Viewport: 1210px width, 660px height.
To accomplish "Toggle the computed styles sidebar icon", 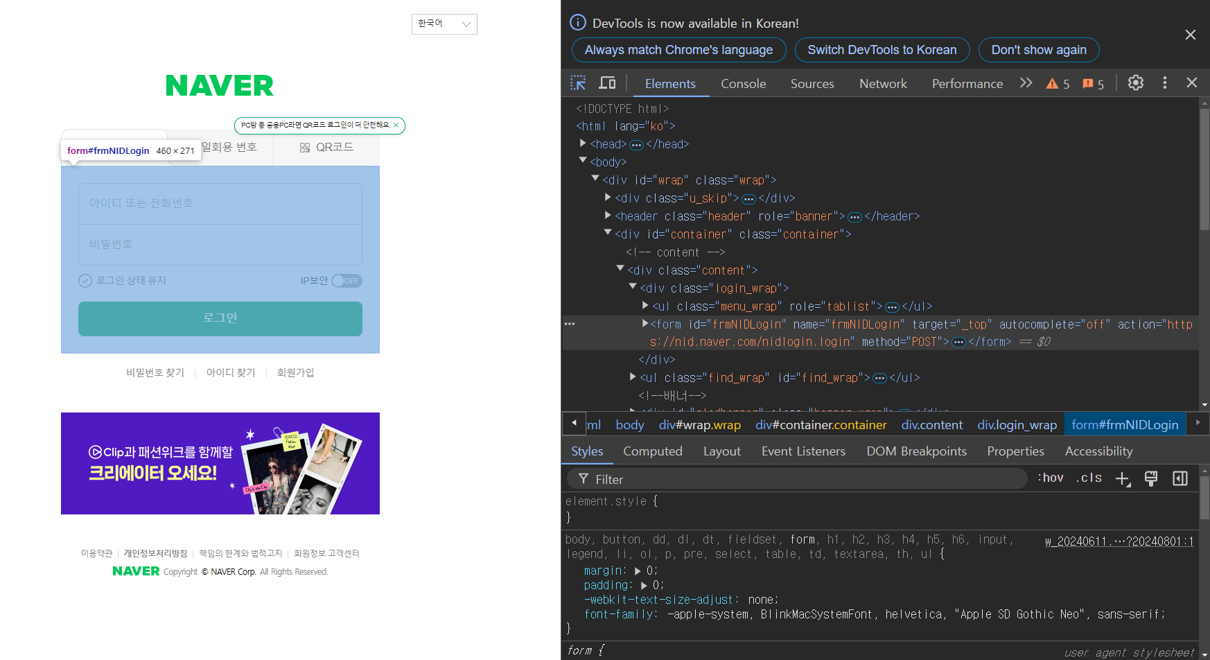I will pos(1180,478).
